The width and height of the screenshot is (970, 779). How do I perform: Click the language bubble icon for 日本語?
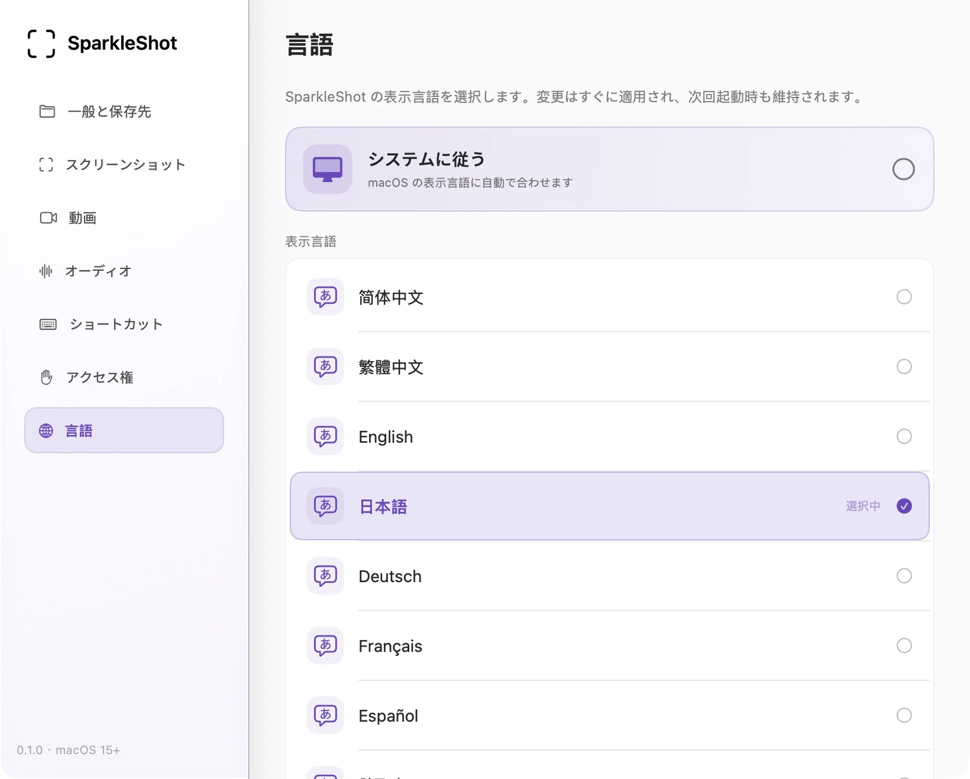pos(326,506)
